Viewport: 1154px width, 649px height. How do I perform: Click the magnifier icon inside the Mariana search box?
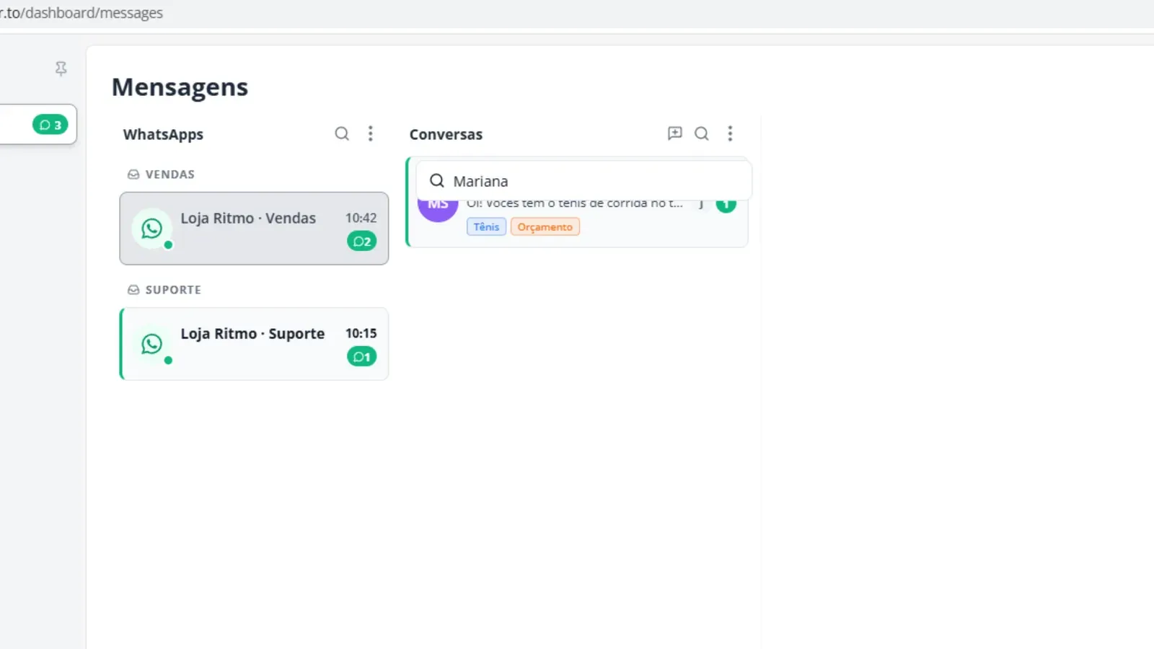[x=437, y=181]
